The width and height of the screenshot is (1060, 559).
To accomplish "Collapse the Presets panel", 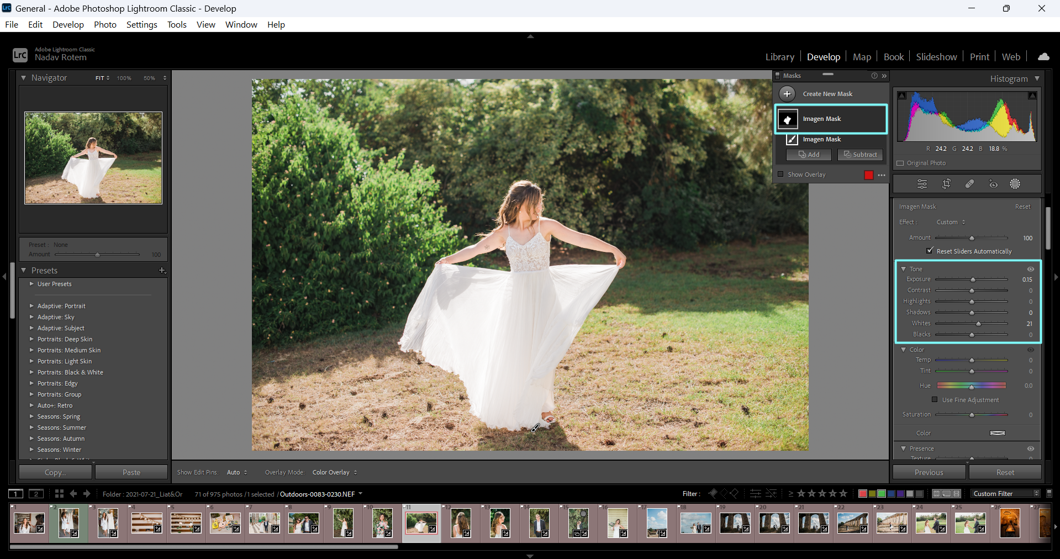I will tap(23, 270).
